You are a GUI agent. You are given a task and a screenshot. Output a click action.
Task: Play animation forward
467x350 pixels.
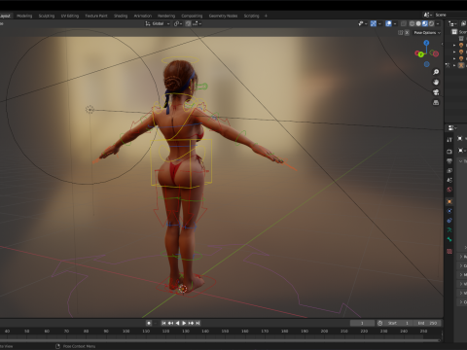tap(184, 323)
